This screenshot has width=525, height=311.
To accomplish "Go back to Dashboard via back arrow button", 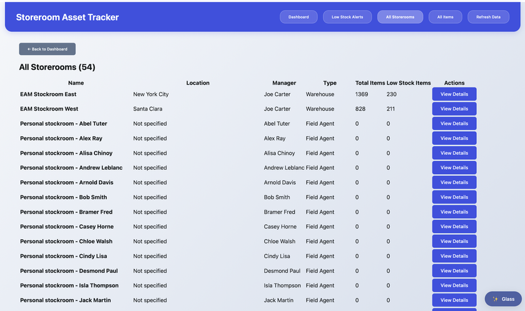I will coord(48,49).
